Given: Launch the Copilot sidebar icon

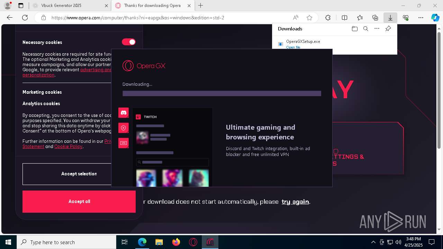Looking at the screenshot, I should [435, 18].
